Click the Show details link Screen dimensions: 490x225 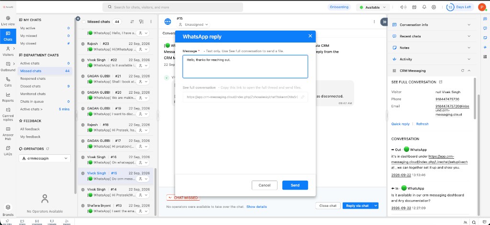point(256,207)
